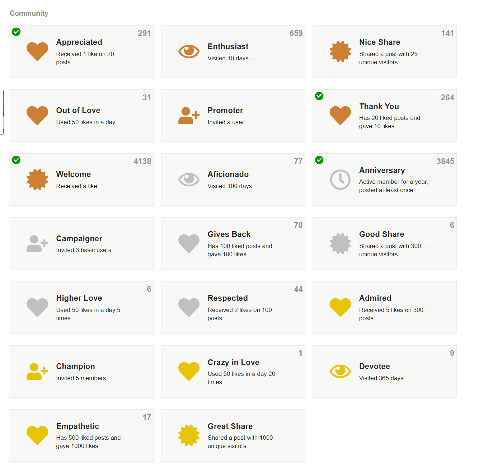Open the Aficionado badge link

tap(228, 174)
